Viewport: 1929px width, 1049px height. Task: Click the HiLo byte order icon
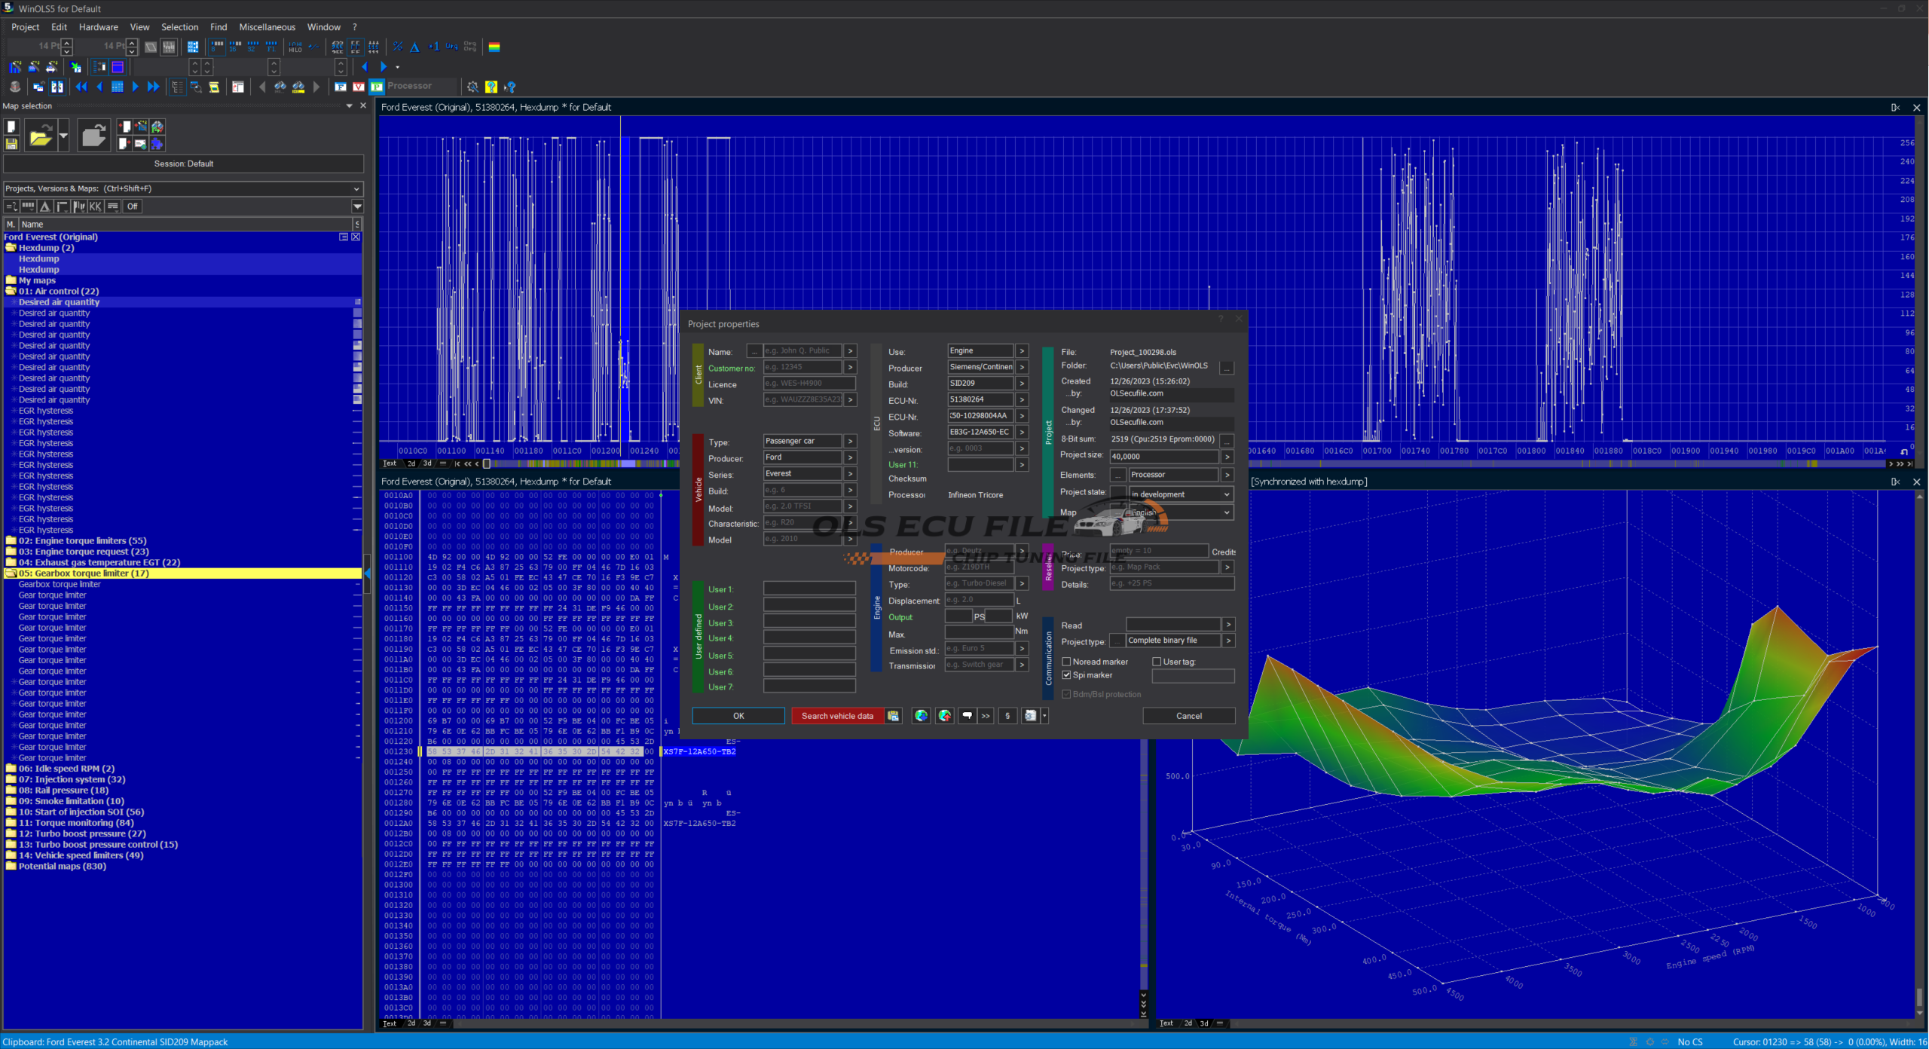tap(295, 47)
